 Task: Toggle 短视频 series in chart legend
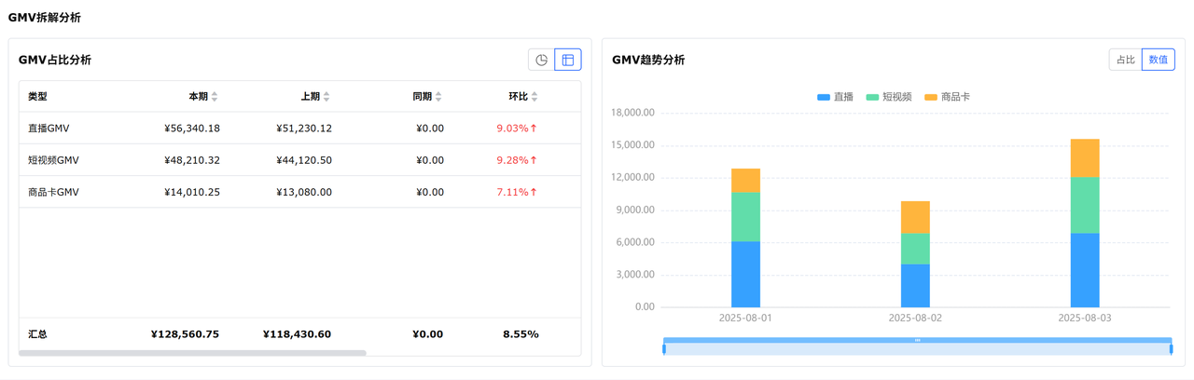889,97
